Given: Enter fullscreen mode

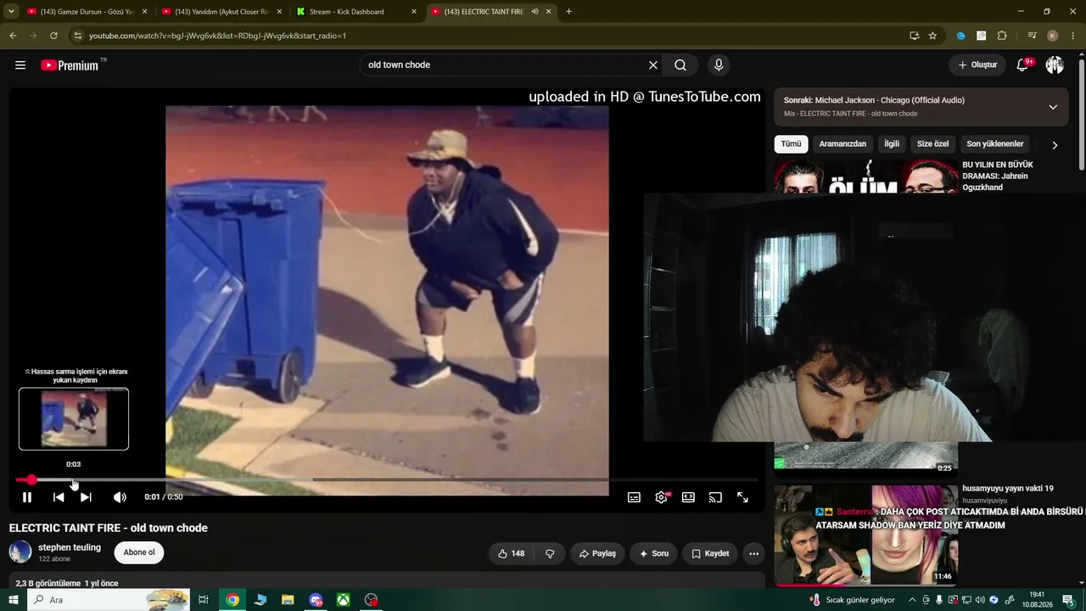Looking at the screenshot, I should tap(742, 497).
